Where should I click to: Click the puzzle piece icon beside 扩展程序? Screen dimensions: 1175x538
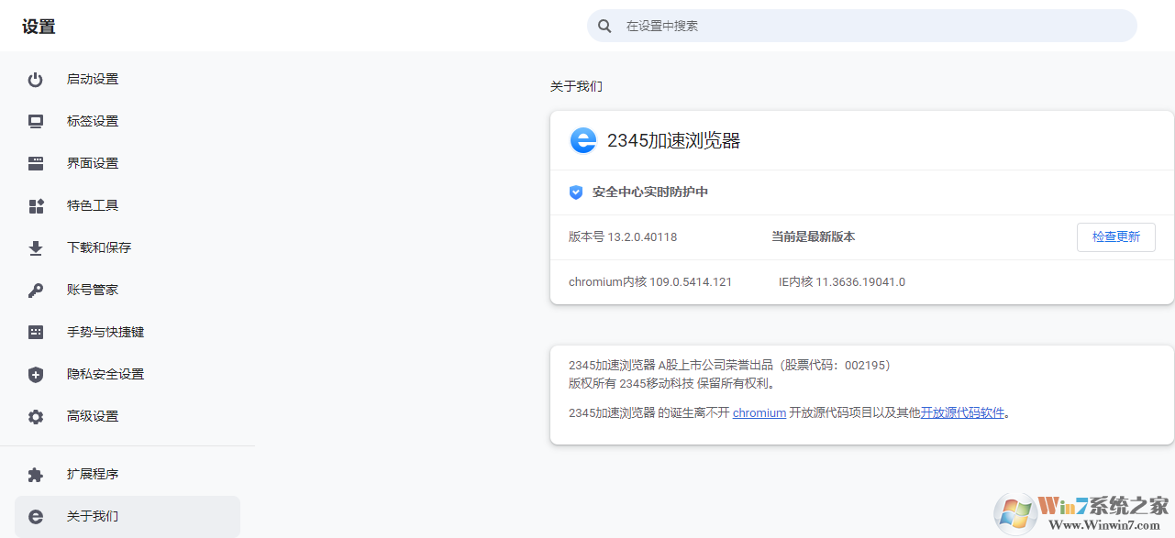point(36,475)
